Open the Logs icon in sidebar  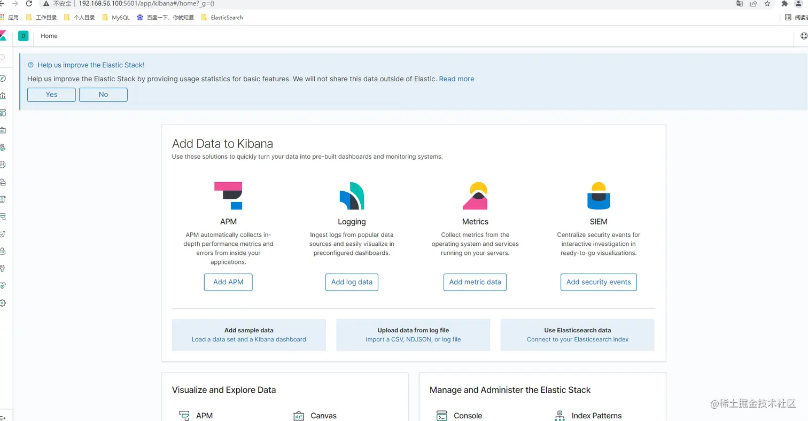coord(3,199)
